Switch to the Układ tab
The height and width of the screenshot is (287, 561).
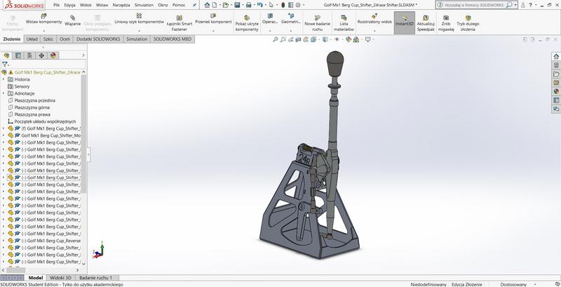coord(32,39)
